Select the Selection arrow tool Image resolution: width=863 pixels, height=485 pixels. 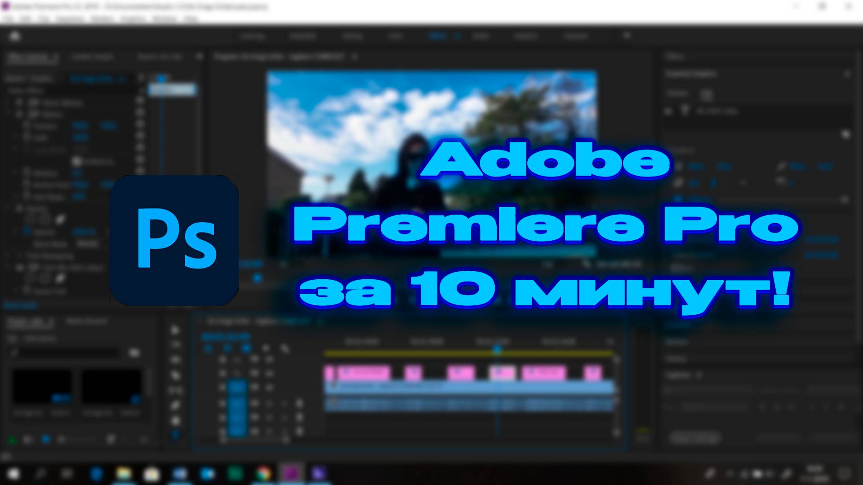pos(175,330)
